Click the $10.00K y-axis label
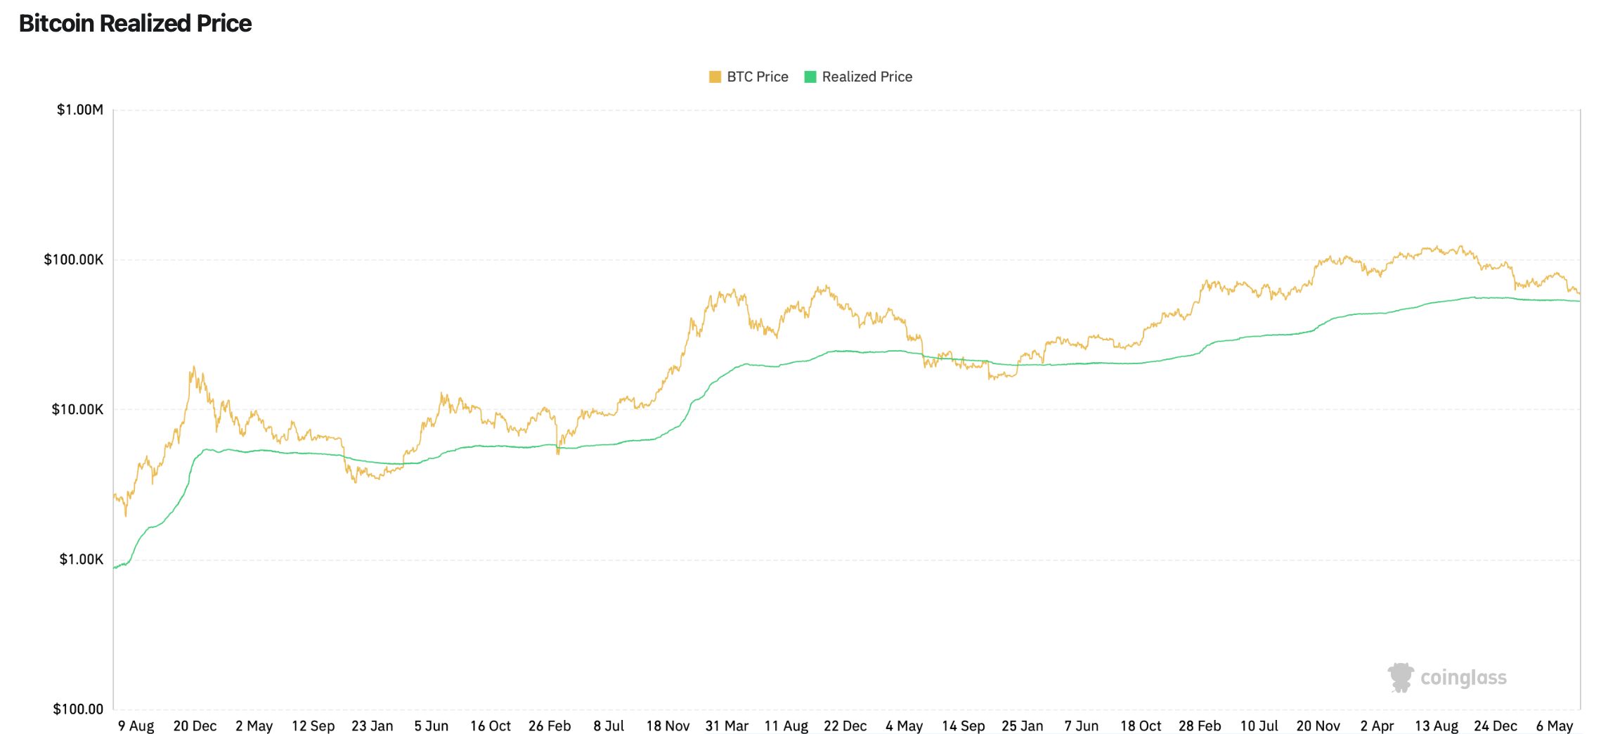The image size is (1601, 734). pyautogui.click(x=77, y=409)
